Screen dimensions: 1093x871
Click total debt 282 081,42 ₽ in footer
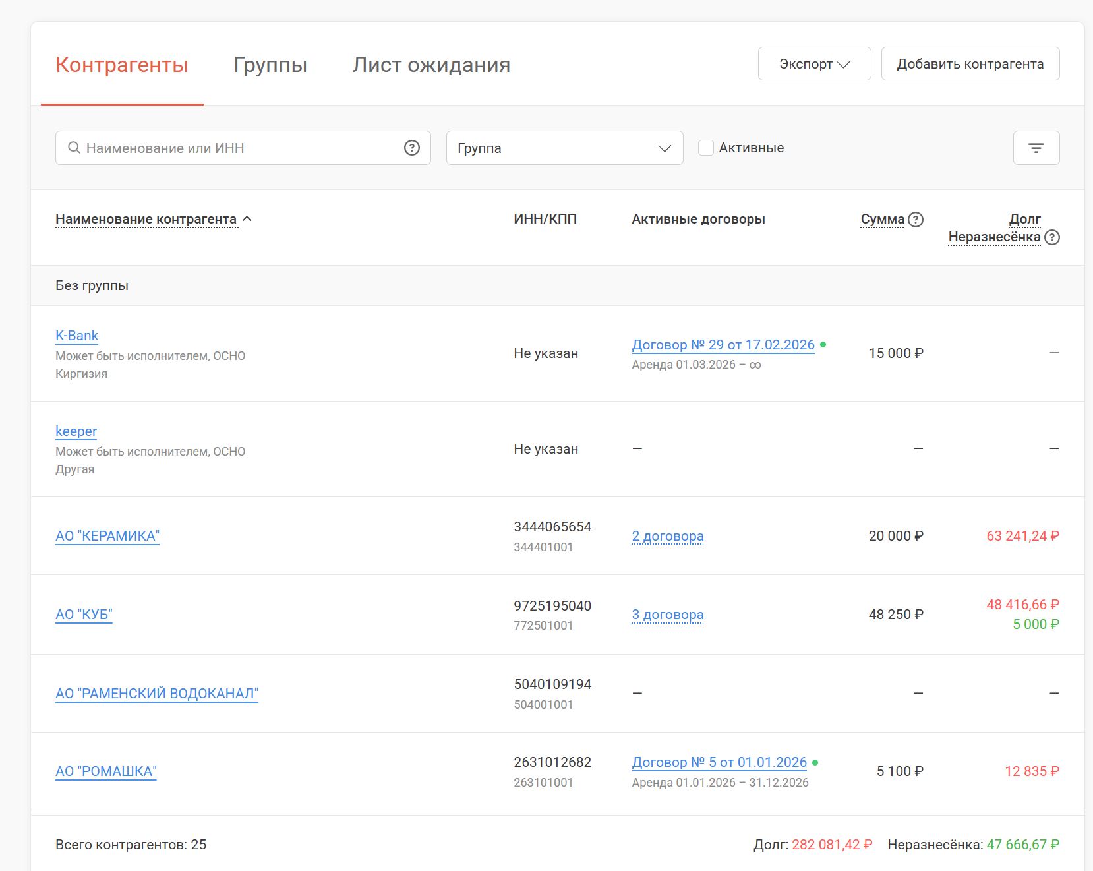click(x=832, y=845)
